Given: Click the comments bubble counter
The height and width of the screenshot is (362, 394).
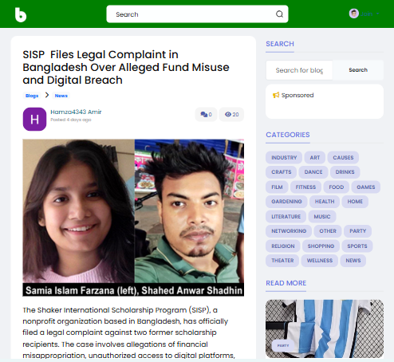Looking at the screenshot, I should (206, 115).
